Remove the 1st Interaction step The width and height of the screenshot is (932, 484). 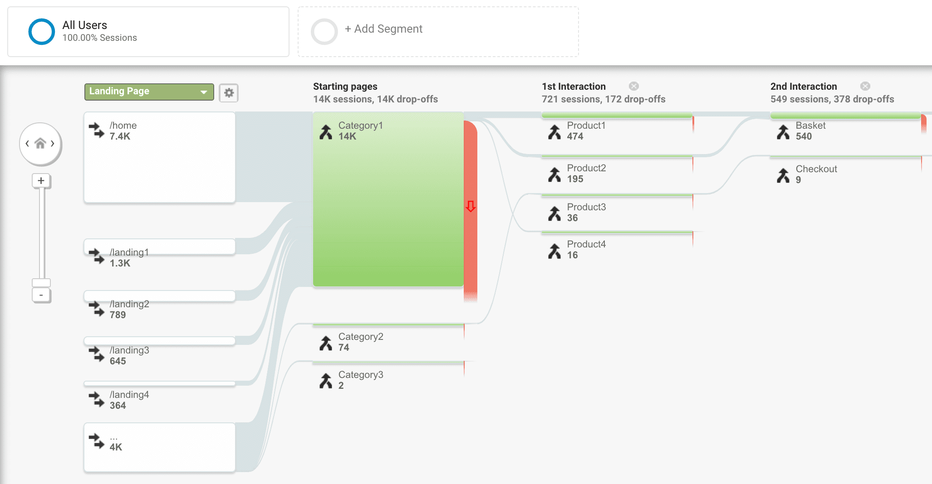coord(634,86)
